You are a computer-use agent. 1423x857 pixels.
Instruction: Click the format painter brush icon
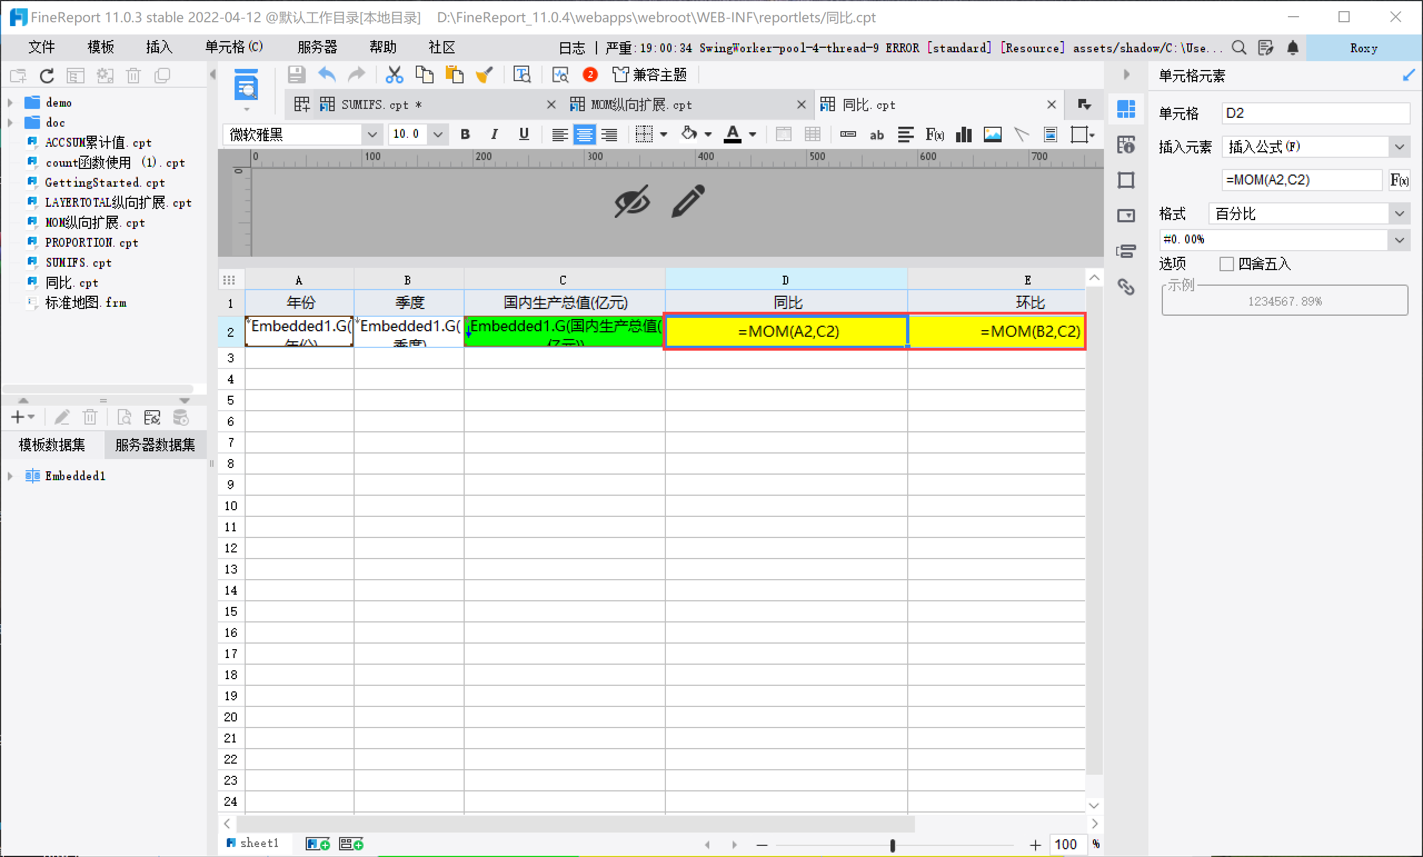(x=484, y=74)
